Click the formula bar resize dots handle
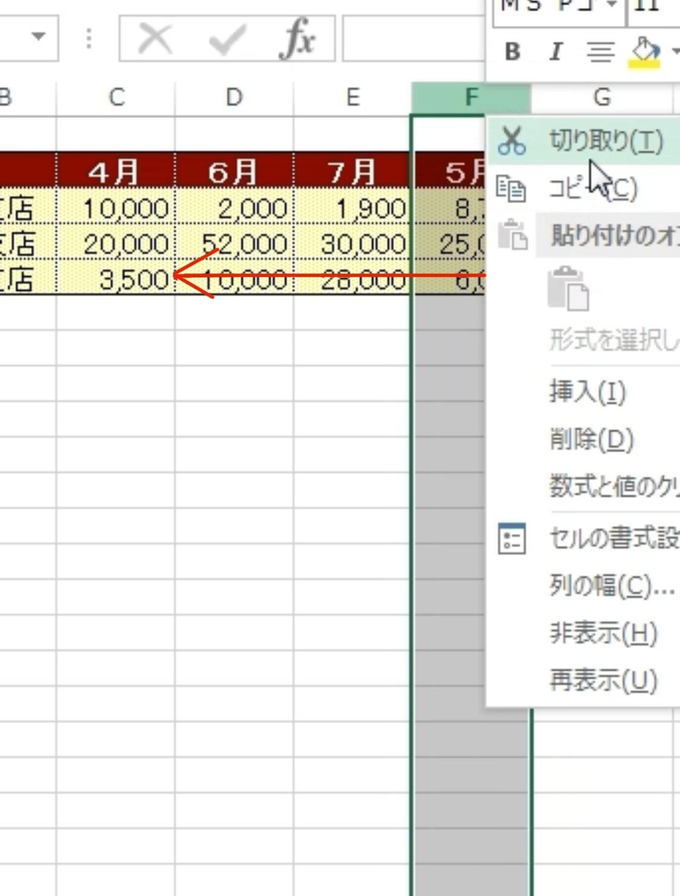Viewport: 680px width, 896px height. click(x=89, y=39)
